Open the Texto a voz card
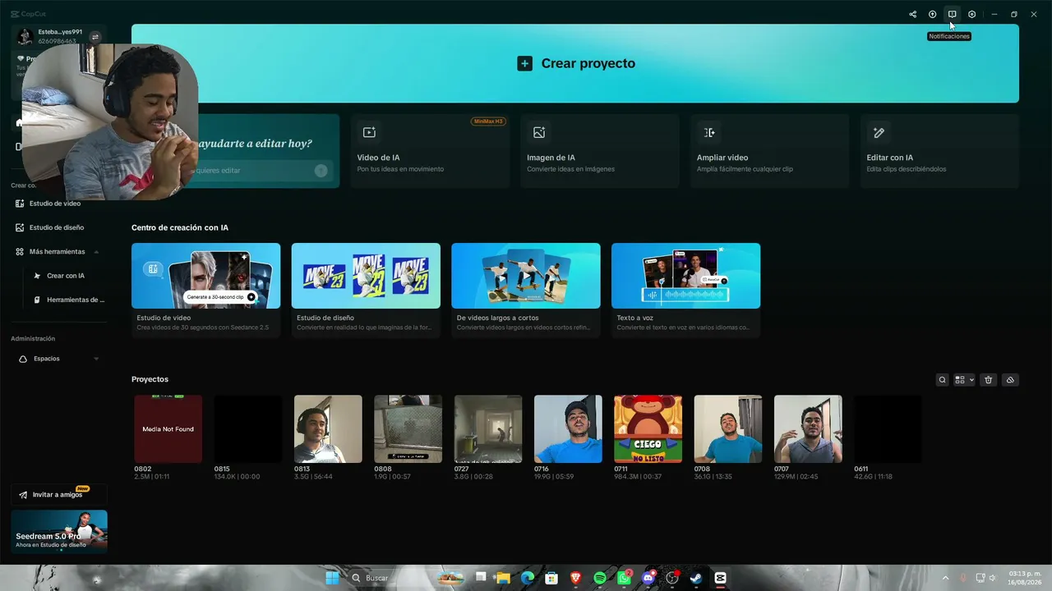 (x=685, y=290)
